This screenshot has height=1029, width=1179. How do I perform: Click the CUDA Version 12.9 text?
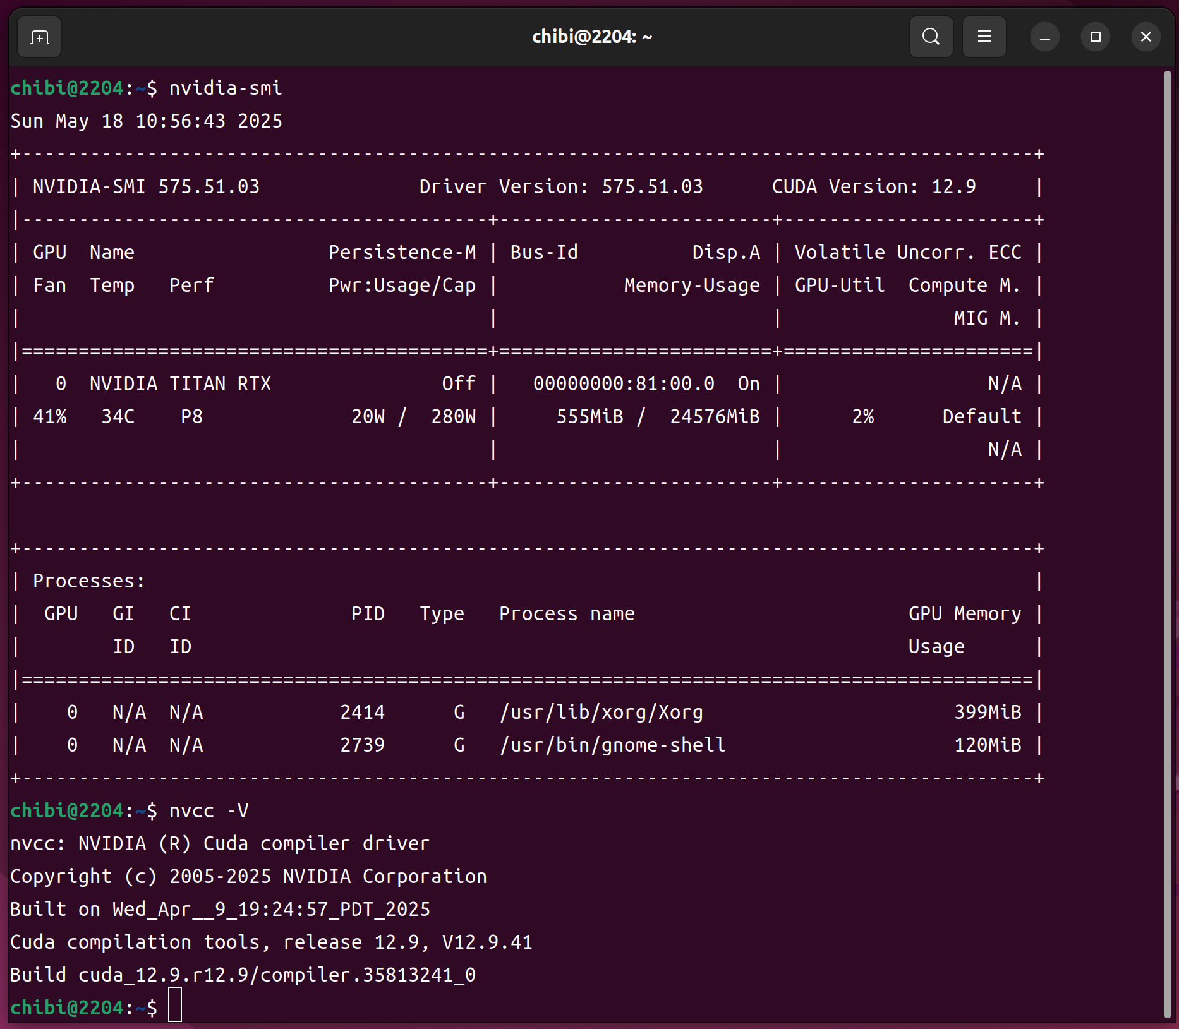click(x=873, y=187)
